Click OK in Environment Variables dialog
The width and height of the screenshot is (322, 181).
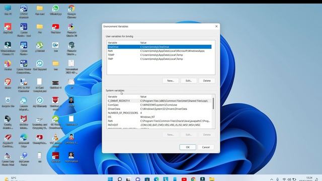tap(188, 147)
